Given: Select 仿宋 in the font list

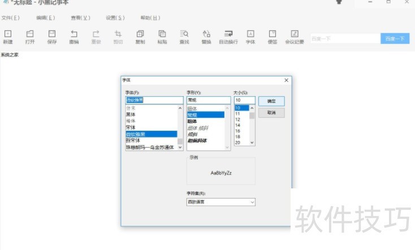Looking at the screenshot, I should click(x=152, y=108).
